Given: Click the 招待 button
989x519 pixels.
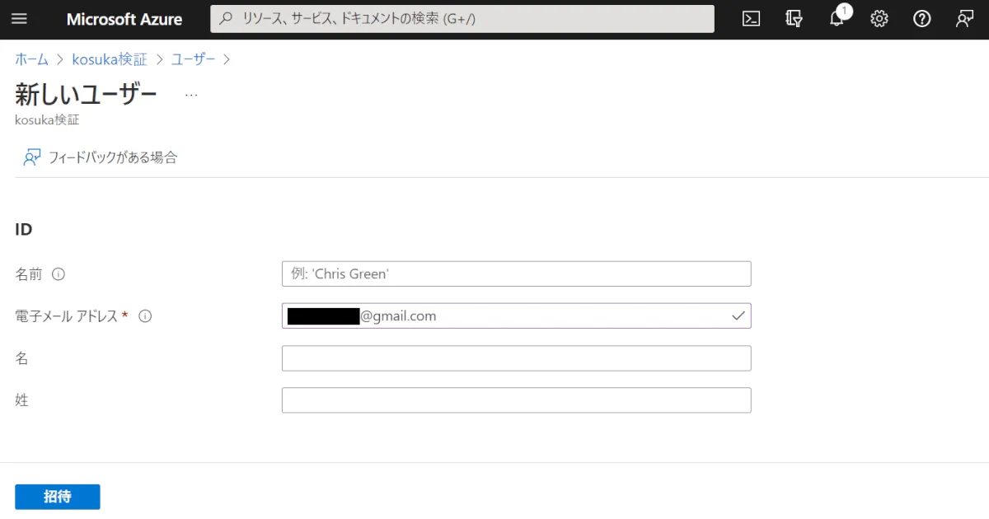Looking at the screenshot, I should (58, 497).
